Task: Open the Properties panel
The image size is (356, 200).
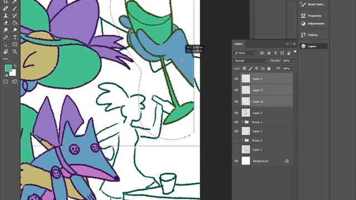Action: click(313, 16)
